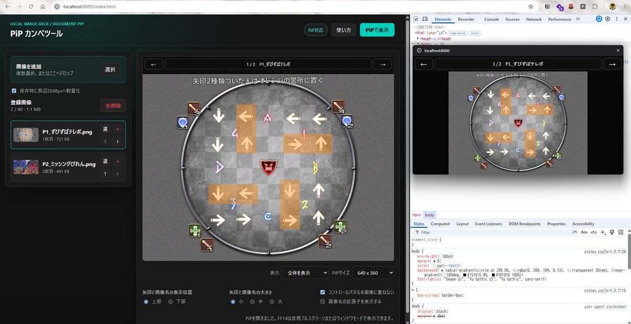Click the browser back arrow
631x324 pixels.
tap(7, 7)
